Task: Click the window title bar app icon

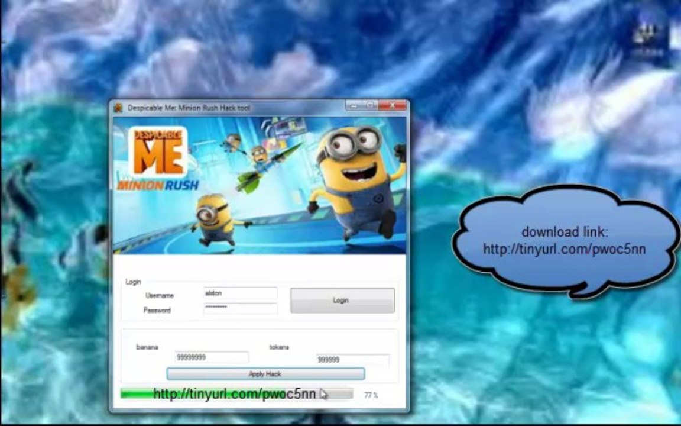Action: 118,107
